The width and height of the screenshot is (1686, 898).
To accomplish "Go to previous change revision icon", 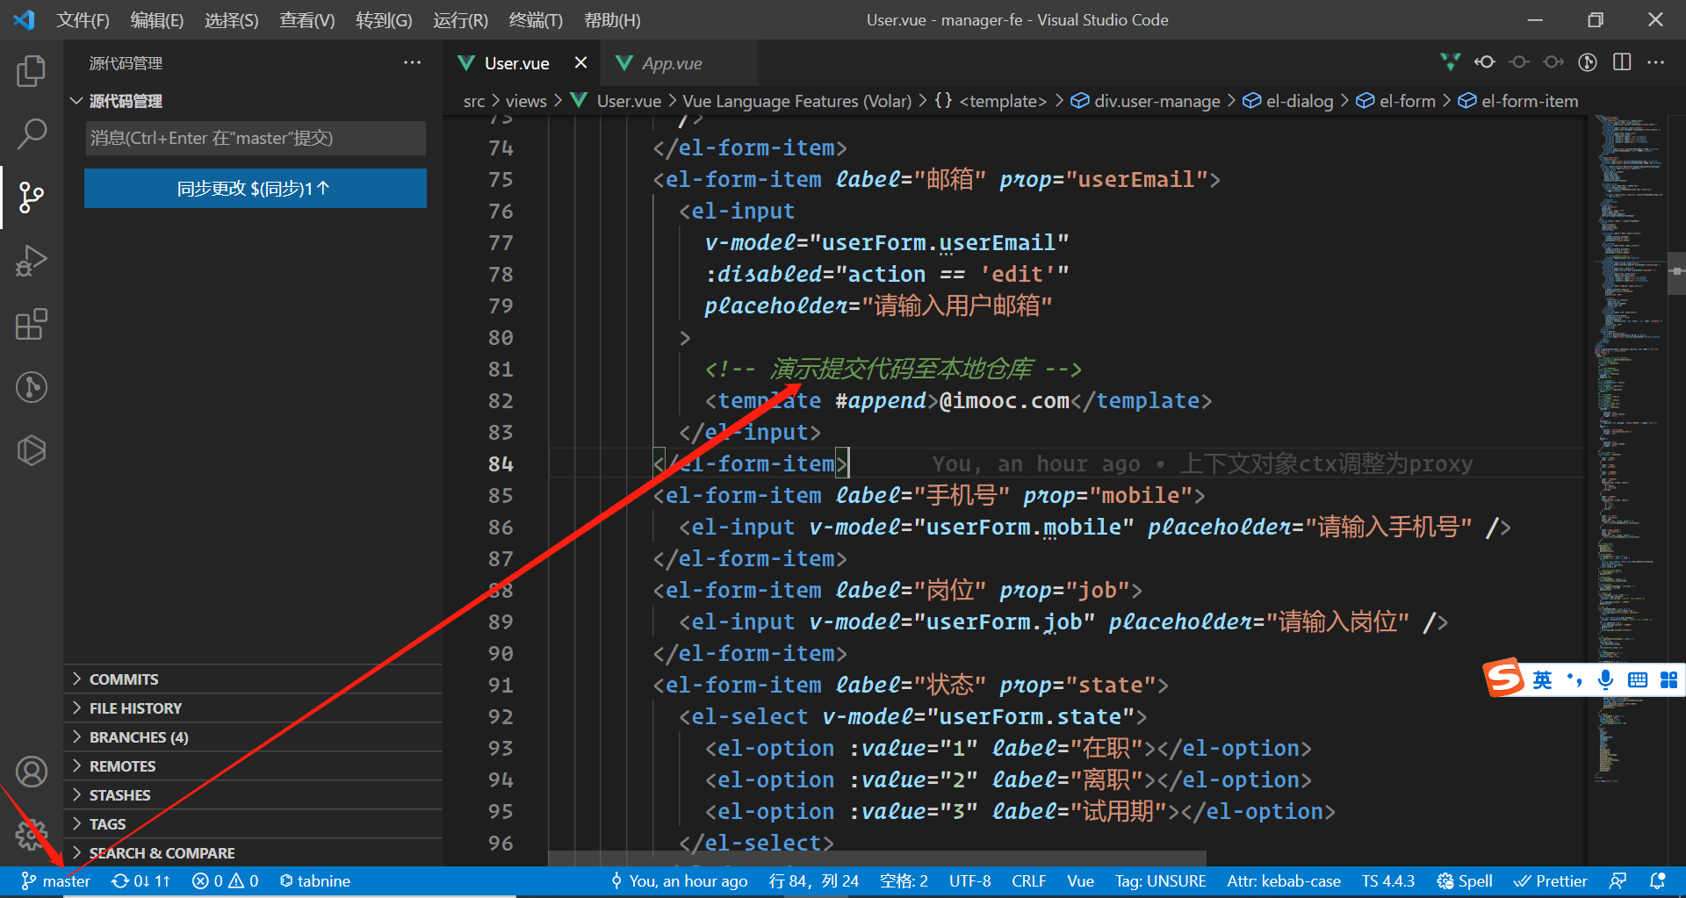I will tap(1519, 62).
